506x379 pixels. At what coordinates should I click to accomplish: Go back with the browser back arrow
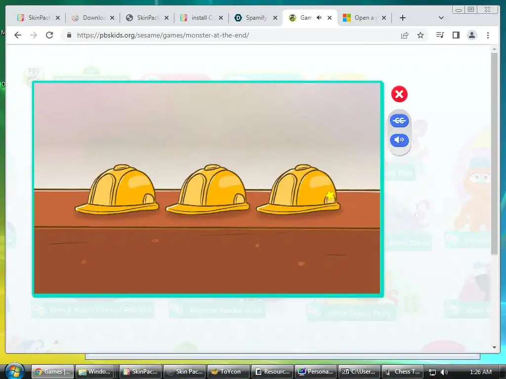tap(18, 35)
